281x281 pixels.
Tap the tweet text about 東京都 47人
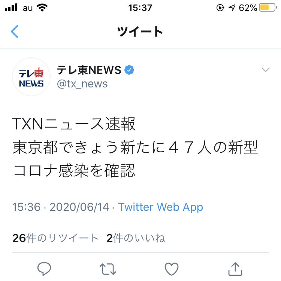(135, 147)
